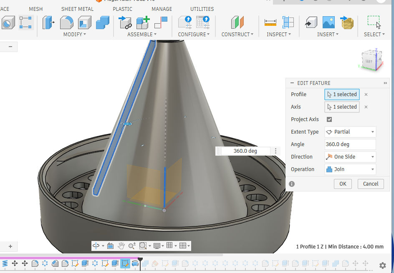Image resolution: width=394 pixels, height=273 pixels.
Task: Click the Insert Canvas image icon
Action: pyautogui.click(x=328, y=22)
